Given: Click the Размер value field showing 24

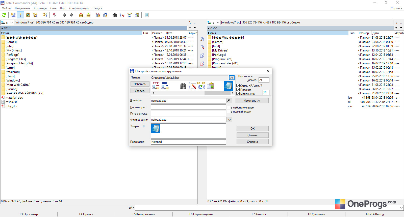Looking at the screenshot, I should click(264, 80).
